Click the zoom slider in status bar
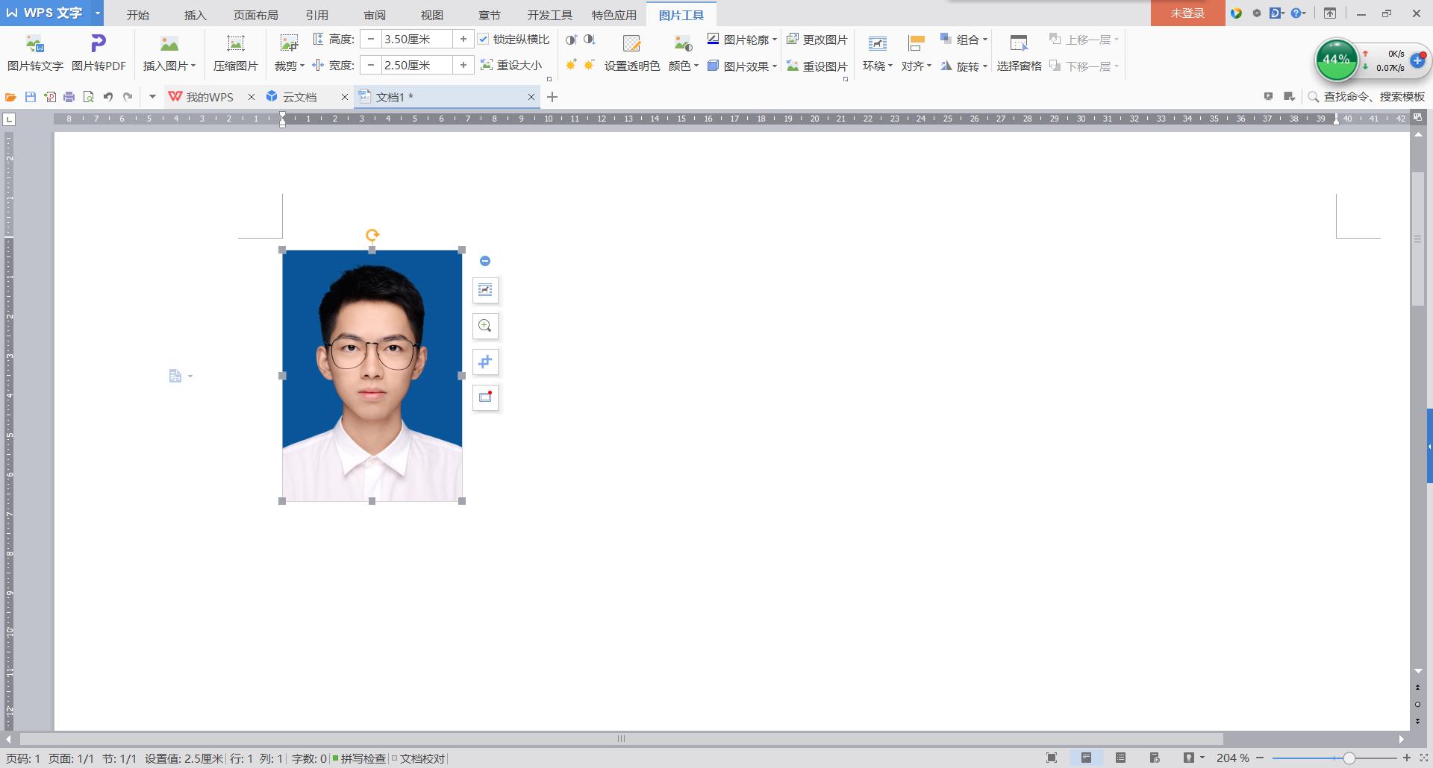The width and height of the screenshot is (1433, 768). click(1349, 758)
